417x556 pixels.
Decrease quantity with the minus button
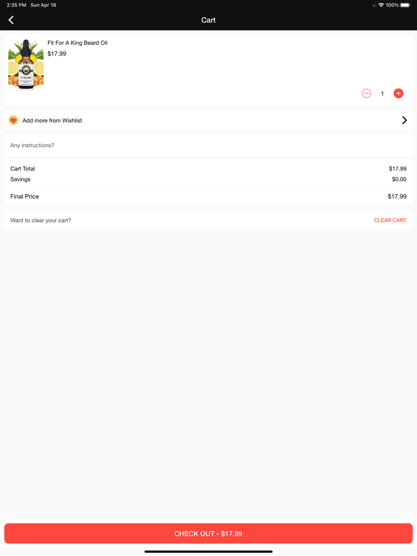366,93
